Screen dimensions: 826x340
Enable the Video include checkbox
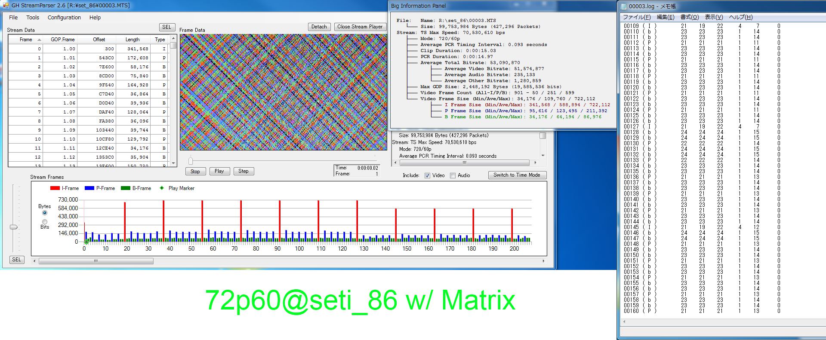tap(427, 175)
